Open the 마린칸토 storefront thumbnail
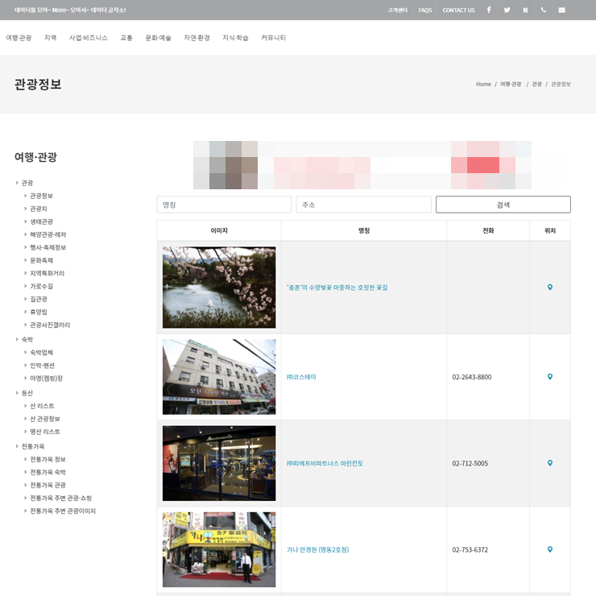 (x=219, y=463)
